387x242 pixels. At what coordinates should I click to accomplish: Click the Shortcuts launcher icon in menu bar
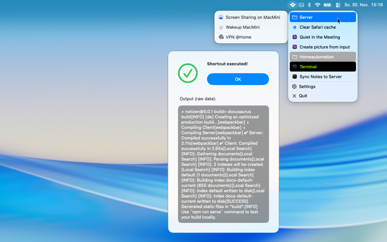tap(292, 5)
